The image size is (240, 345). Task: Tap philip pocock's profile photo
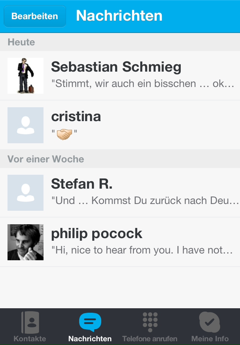(x=25, y=242)
